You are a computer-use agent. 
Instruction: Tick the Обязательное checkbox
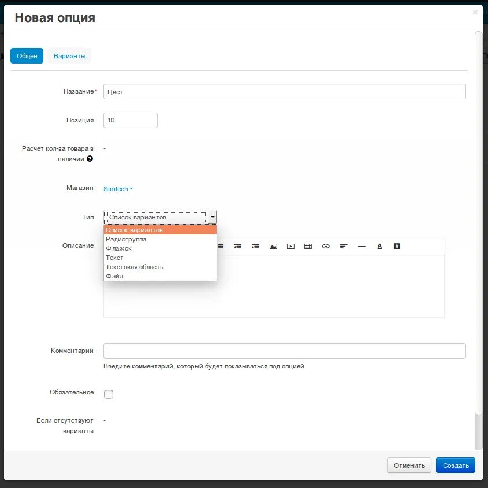[x=109, y=394]
